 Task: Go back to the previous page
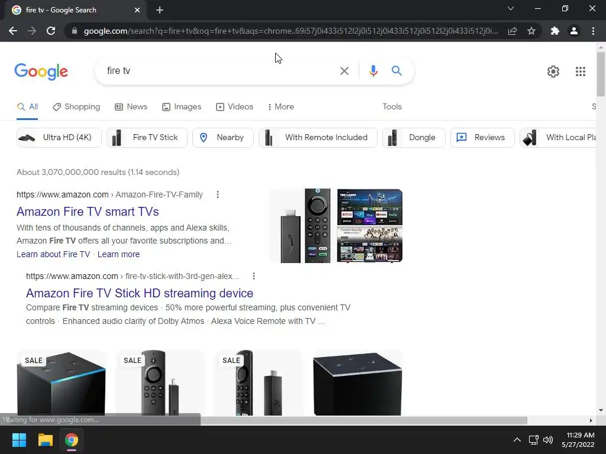point(13,31)
